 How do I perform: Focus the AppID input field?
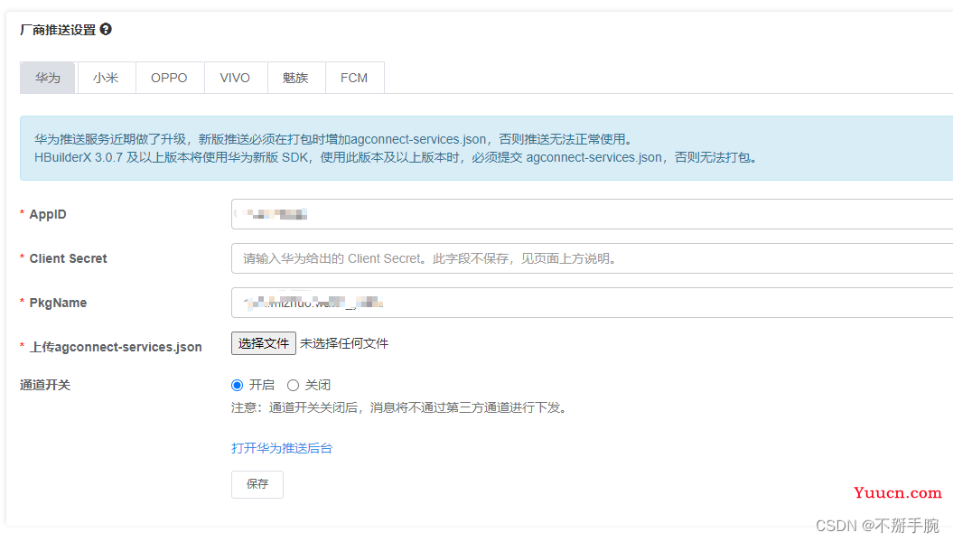click(x=592, y=214)
